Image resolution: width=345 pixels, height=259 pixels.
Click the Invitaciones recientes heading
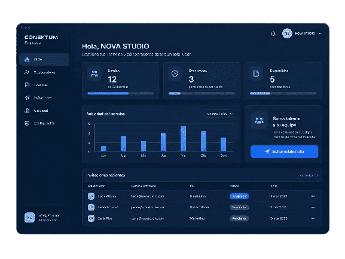point(106,175)
